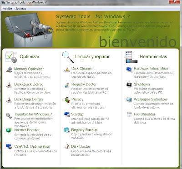
Task: Click the Tweaker for Windows 7 gears icon
Action: tap(9, 115)
